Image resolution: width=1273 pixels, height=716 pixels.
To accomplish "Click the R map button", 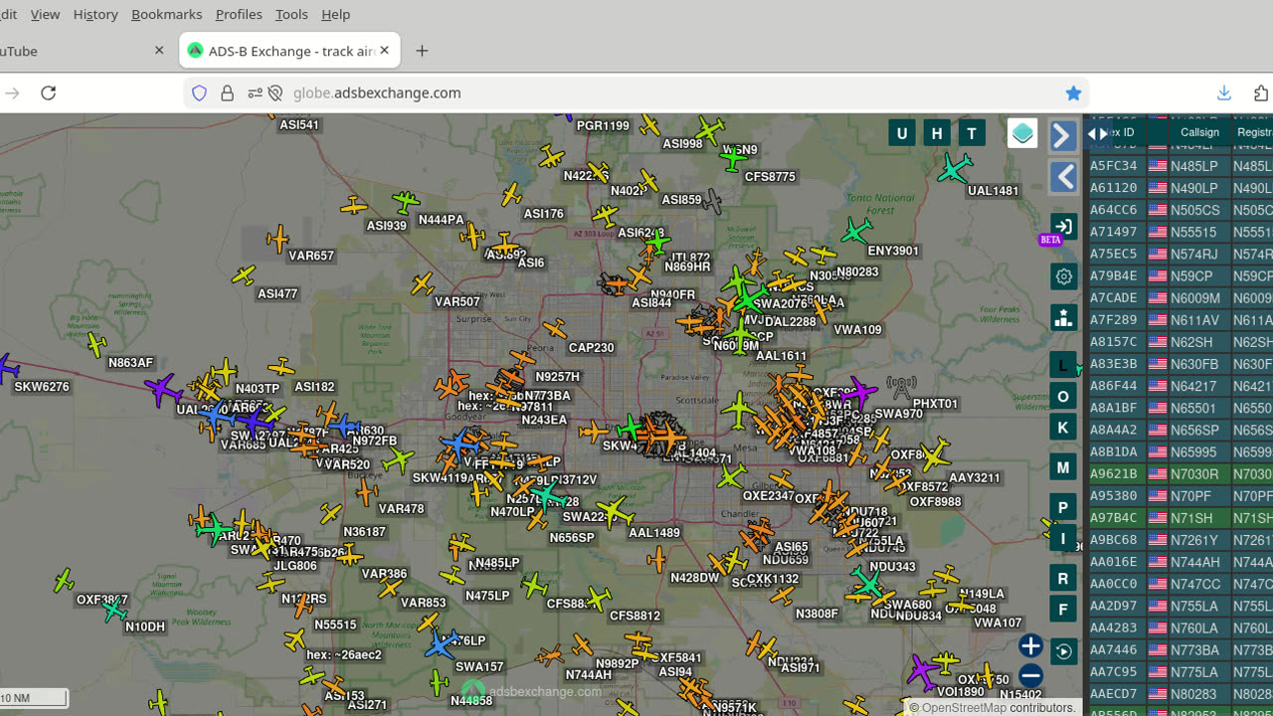I will coord(1062,578).
